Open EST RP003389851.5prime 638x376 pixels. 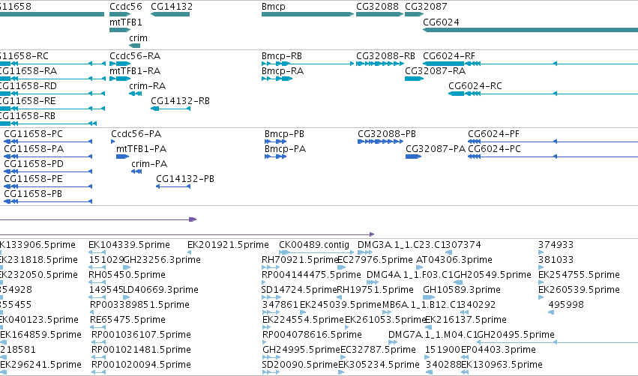139,306
